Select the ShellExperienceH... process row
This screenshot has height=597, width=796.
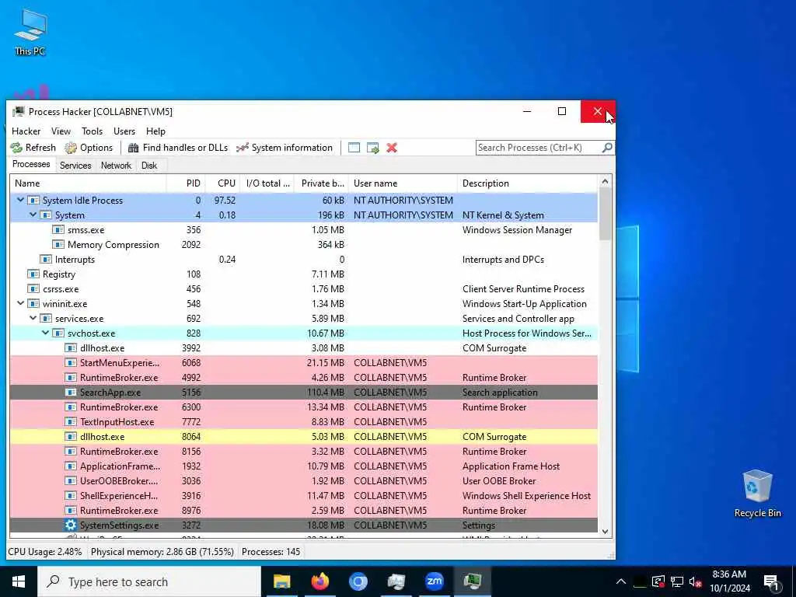304,495
